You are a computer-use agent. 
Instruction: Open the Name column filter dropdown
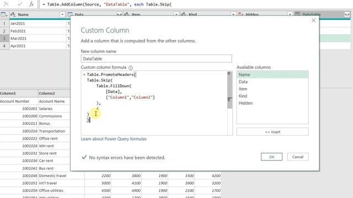pyautogui.click(x=62, y=15)
